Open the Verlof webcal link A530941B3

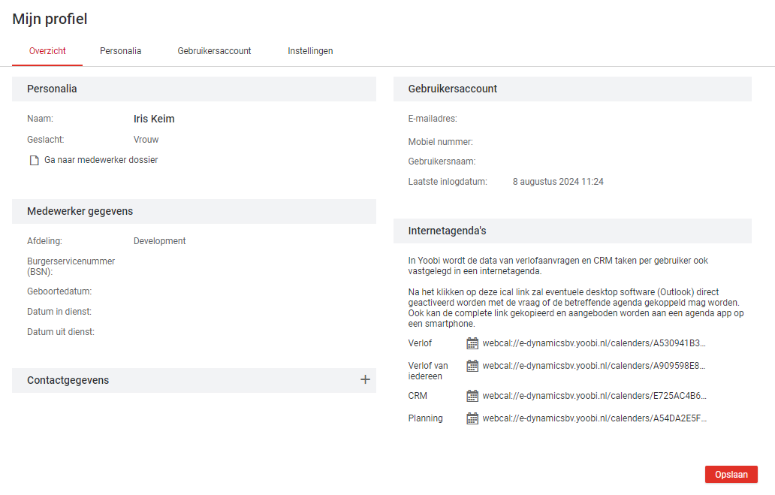594,343
